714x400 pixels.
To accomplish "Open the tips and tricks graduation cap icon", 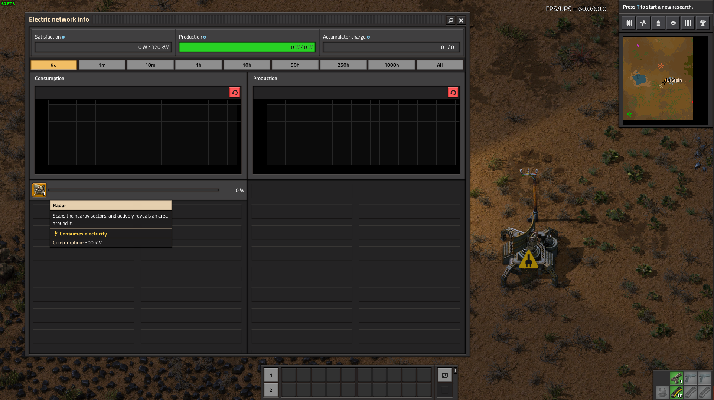I will 673,23.
